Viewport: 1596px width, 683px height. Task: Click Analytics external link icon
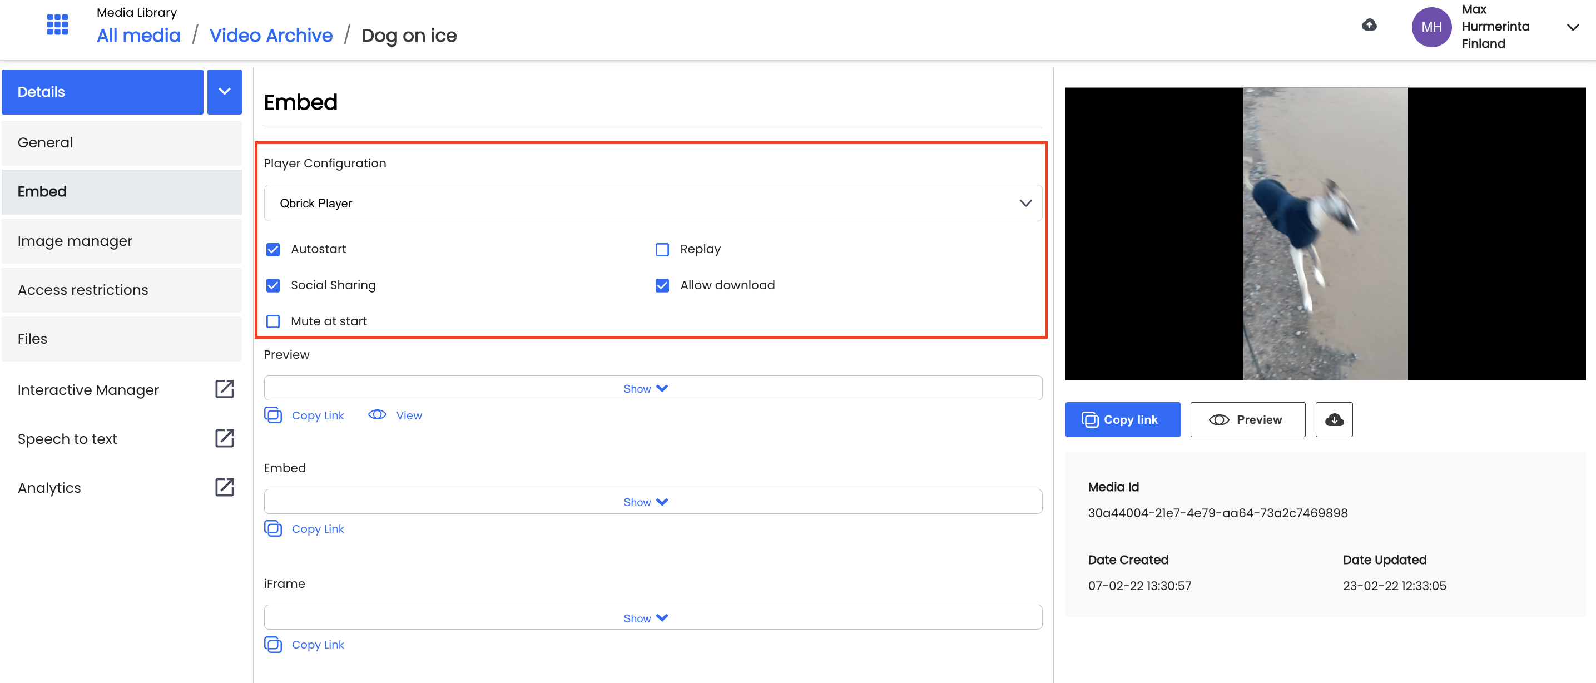point(224,487)
